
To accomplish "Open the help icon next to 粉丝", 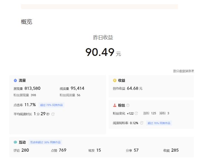I will coord(128,105).
